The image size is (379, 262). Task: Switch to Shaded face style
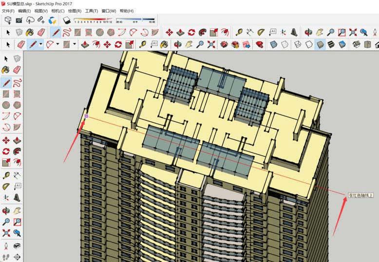click(320, 44)
